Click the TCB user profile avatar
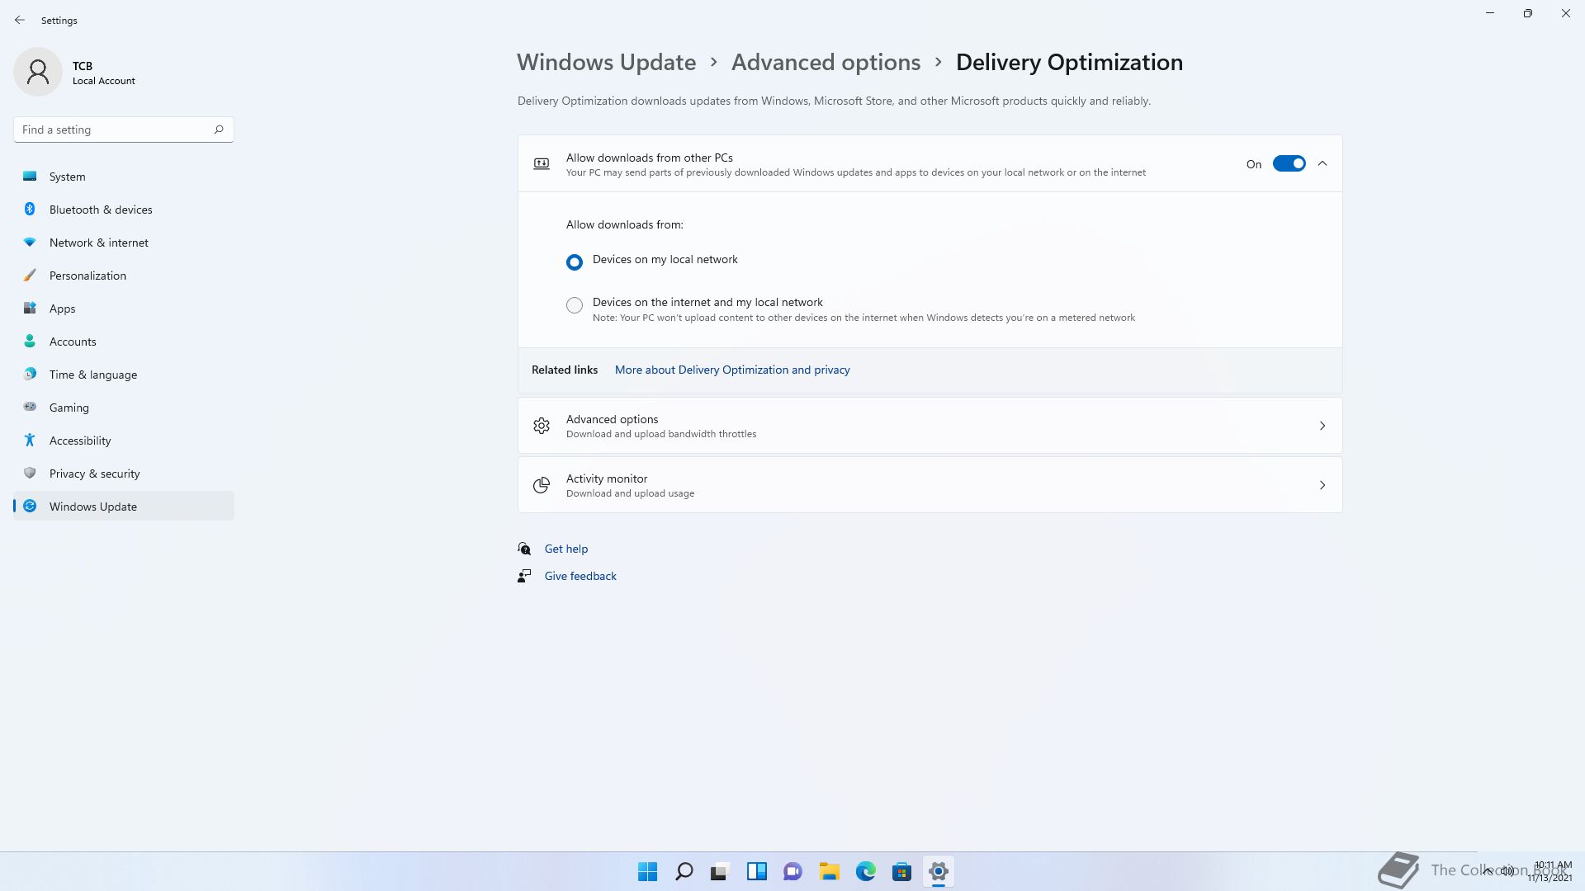 [38, 72]
